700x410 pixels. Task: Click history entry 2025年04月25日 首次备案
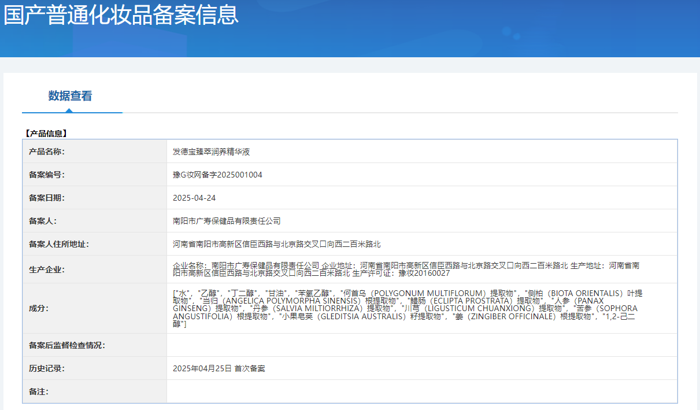219,368
